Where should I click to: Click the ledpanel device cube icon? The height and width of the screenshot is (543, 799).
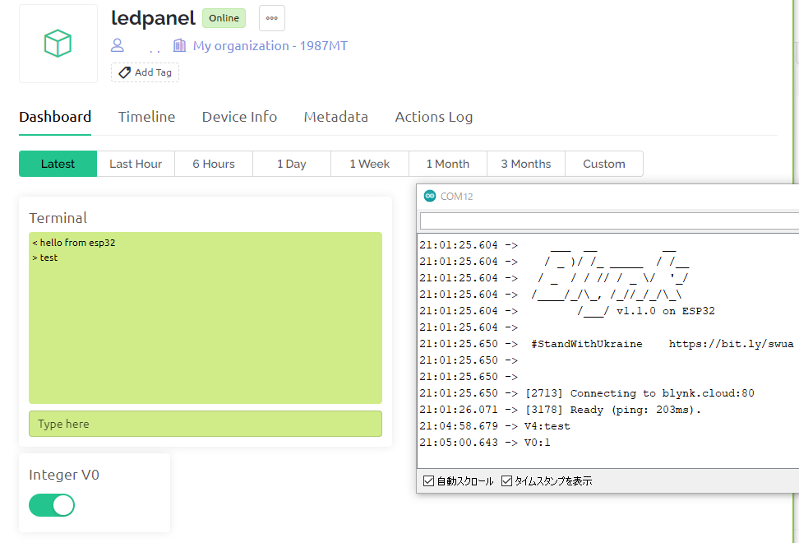coord(58,44)
